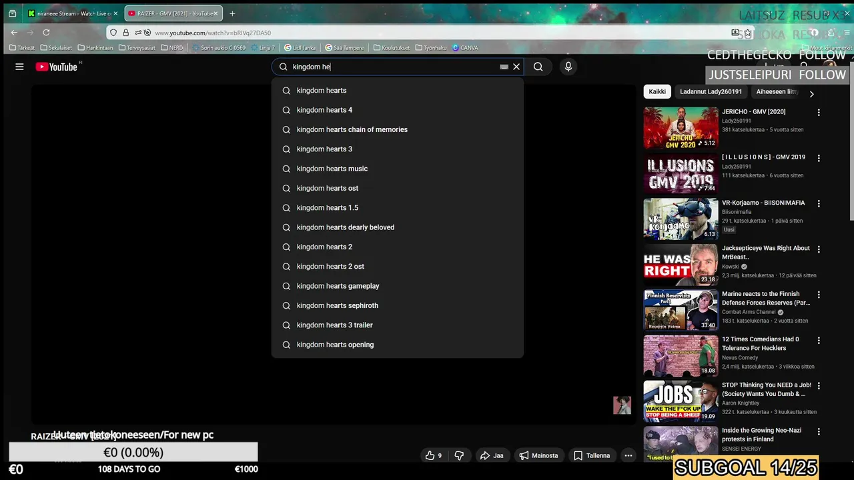Choose the suggestion "kingdom hearts chain of memories"

(398, 129)
